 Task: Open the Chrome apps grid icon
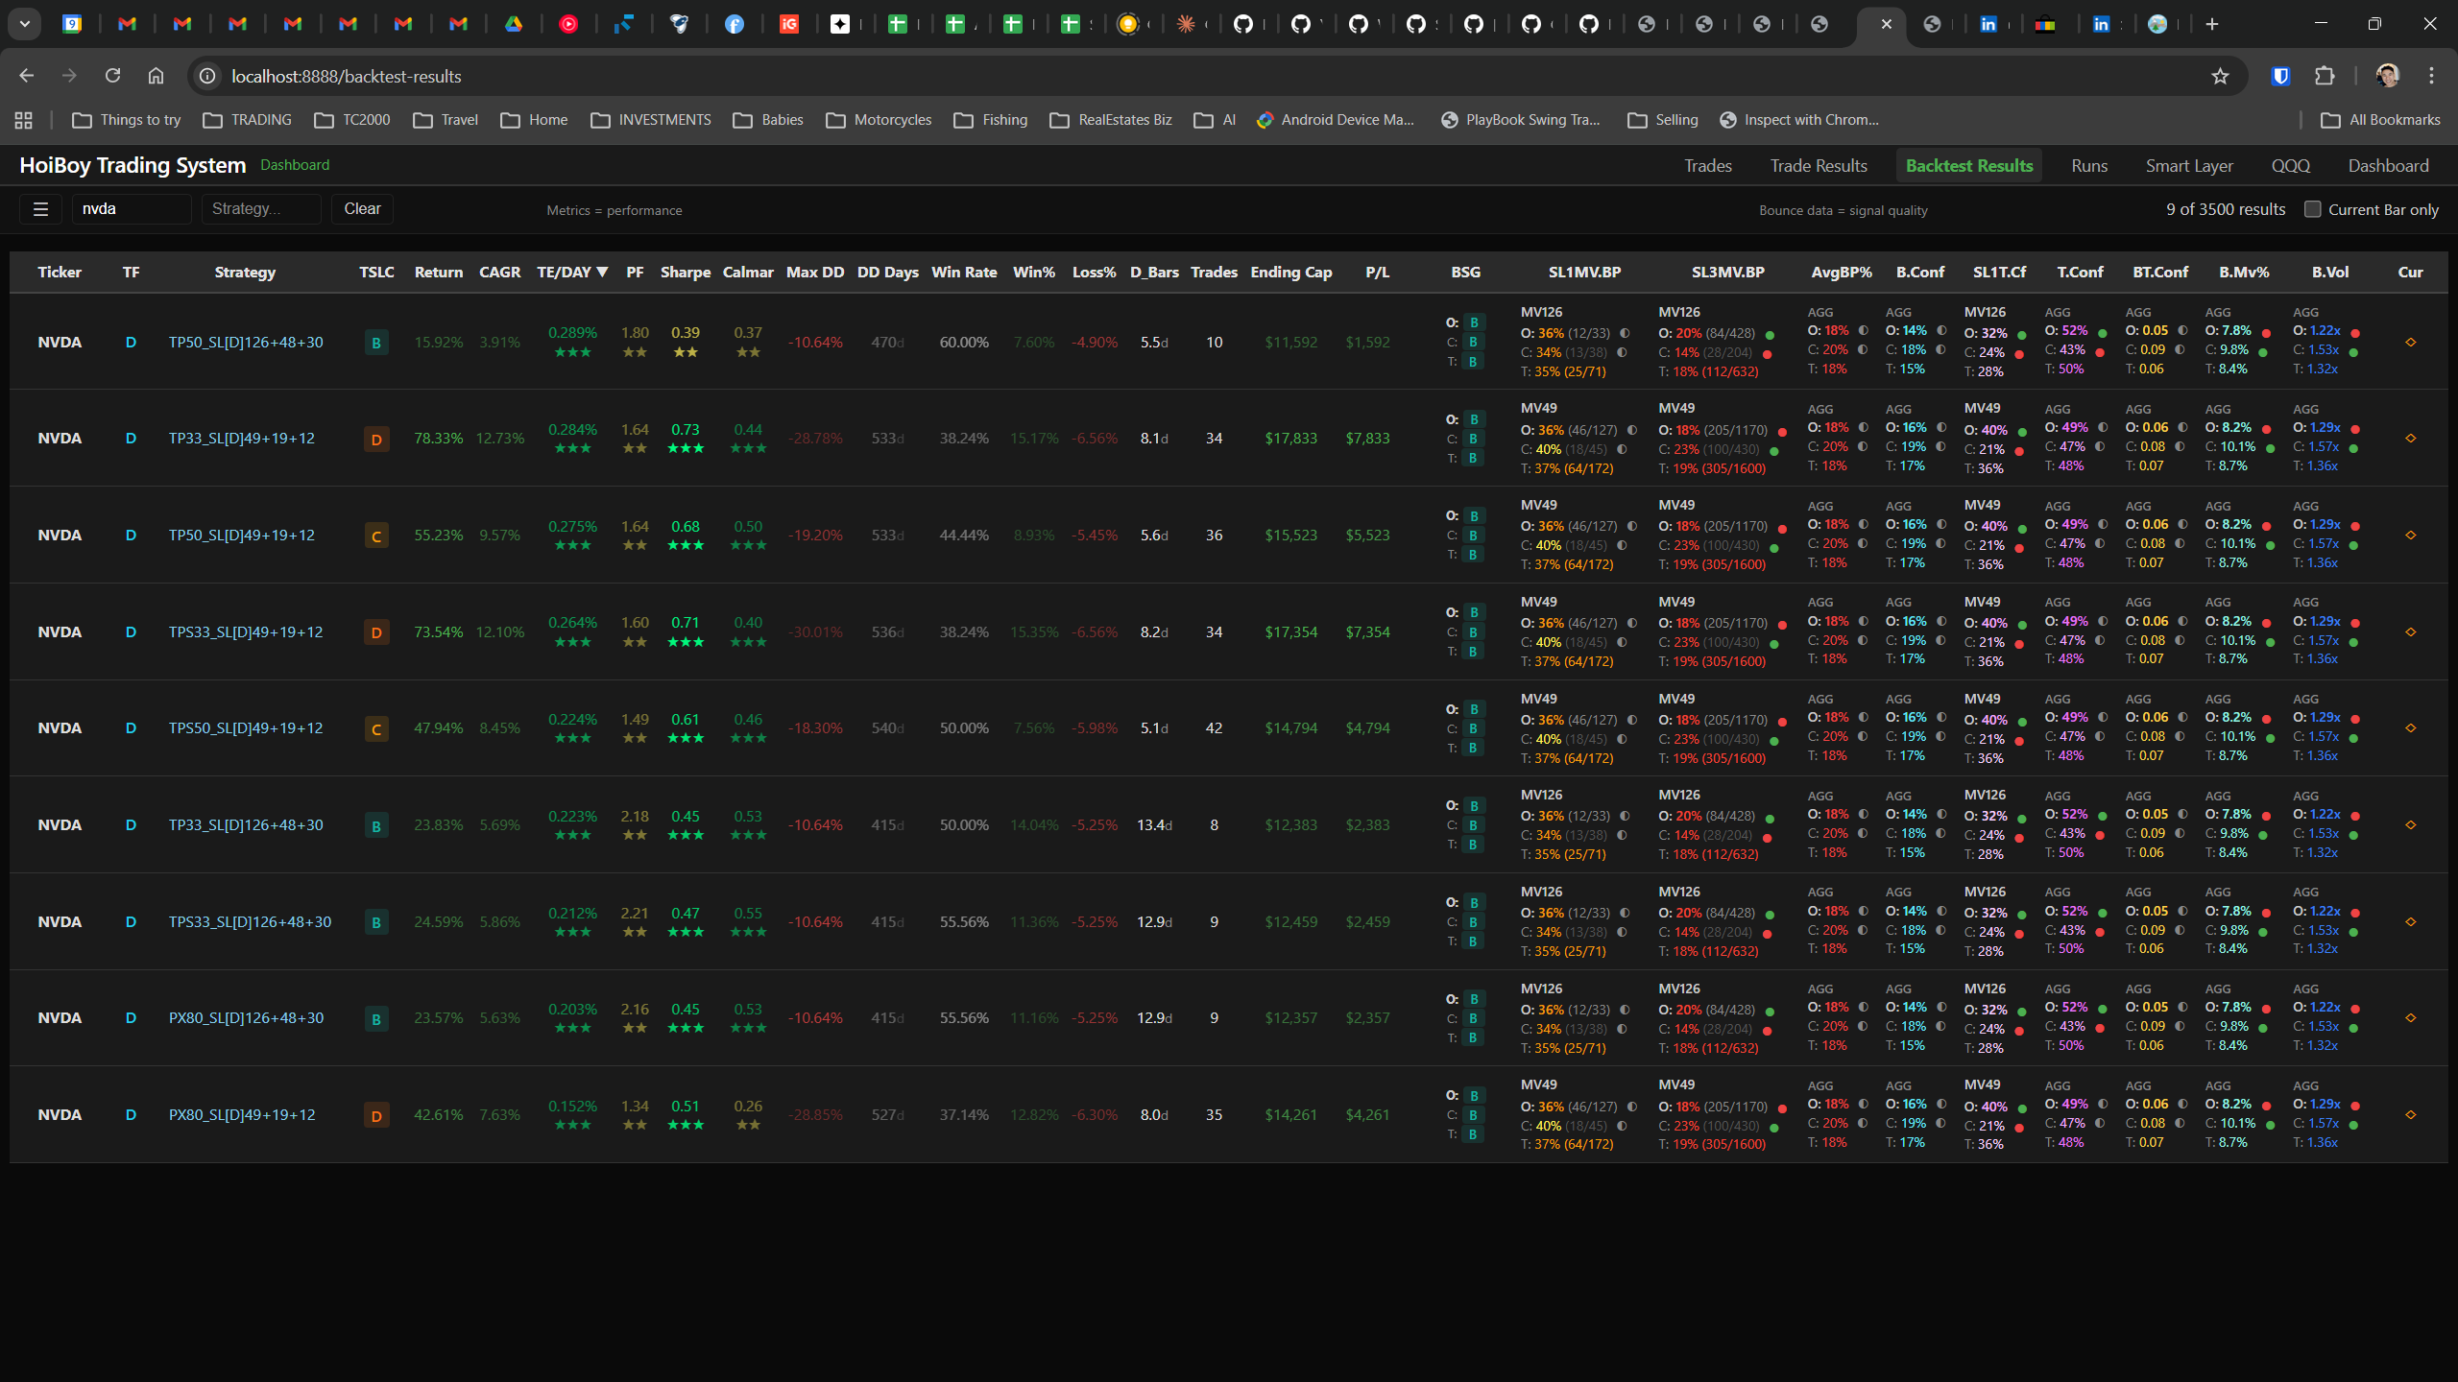[x=24, y=120]
